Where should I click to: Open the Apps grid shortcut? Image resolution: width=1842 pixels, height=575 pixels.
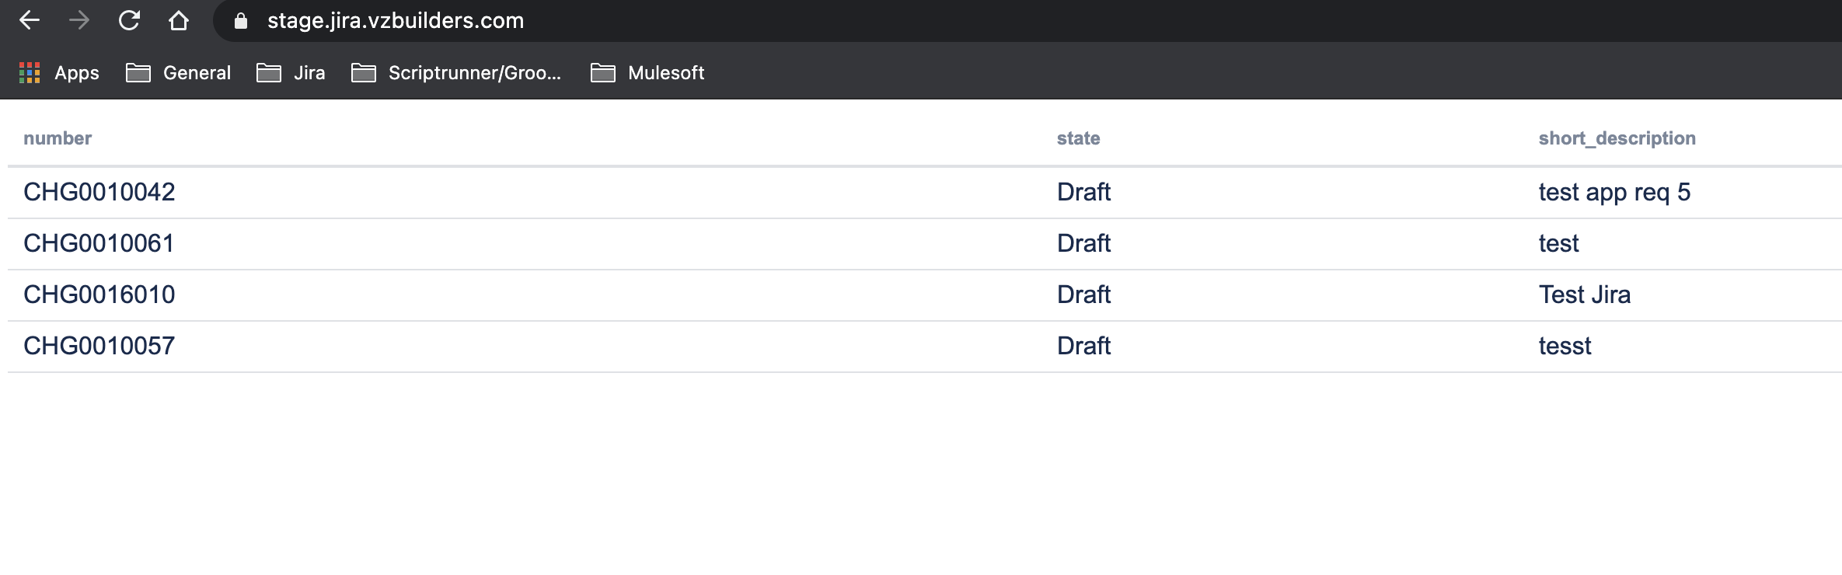(x=59, y=73)
